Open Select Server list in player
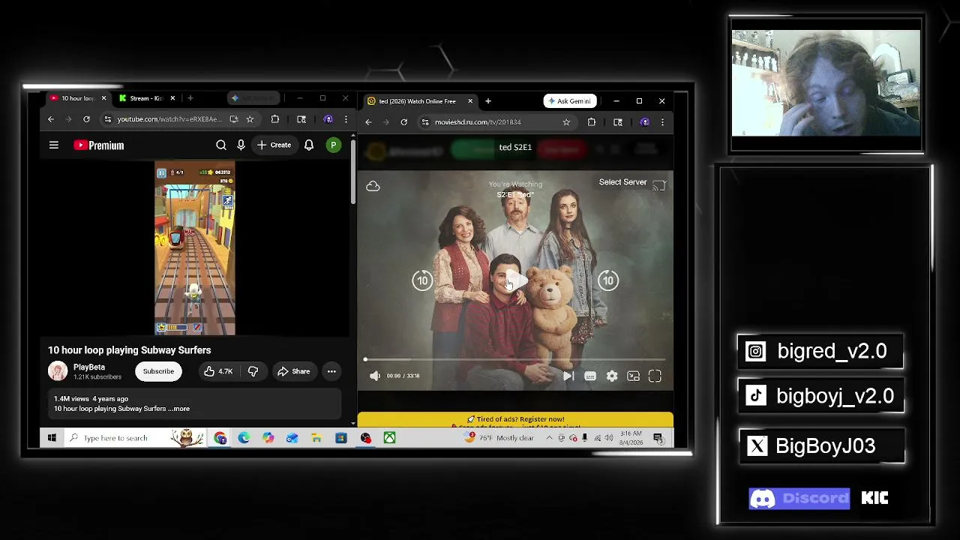The height and width of the screenshot is (540, 960). [x=622, y=182]
